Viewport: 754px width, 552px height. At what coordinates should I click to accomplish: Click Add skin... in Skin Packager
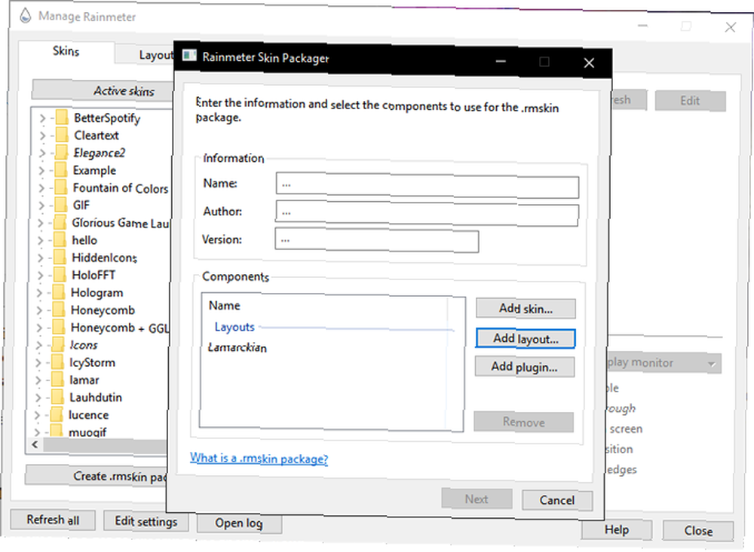[526, 309]
